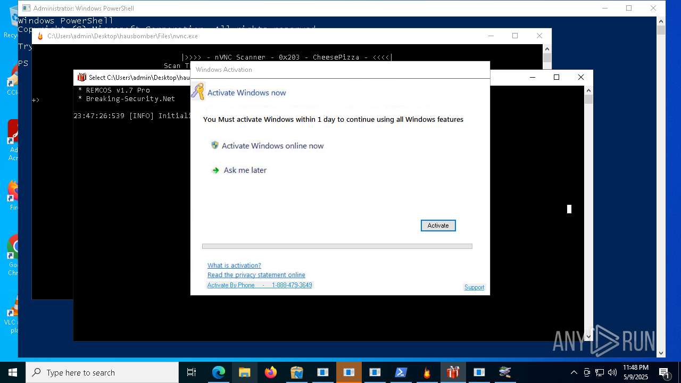The height and width of the screenshot is (383, 681).
Task: Click REMCOS window scrollbar up arrow
Action: (x=588, y=90)
